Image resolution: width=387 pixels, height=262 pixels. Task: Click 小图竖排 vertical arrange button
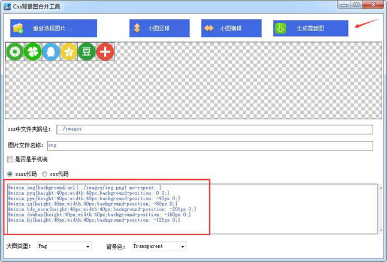point(159,28)
